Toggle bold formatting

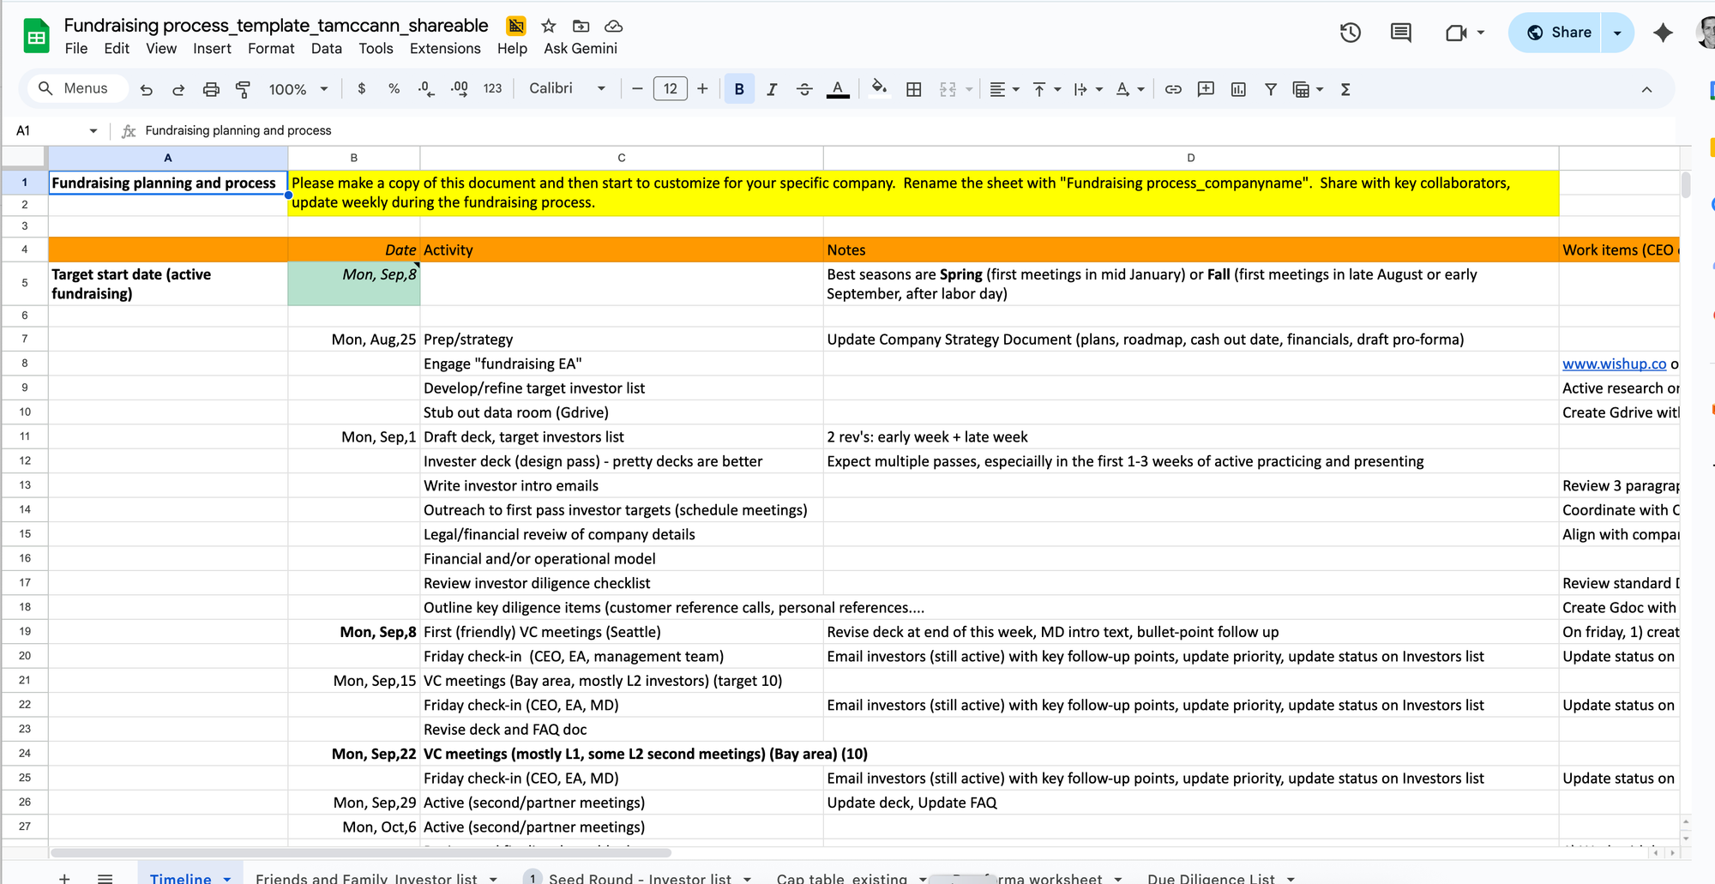point(739,89)
